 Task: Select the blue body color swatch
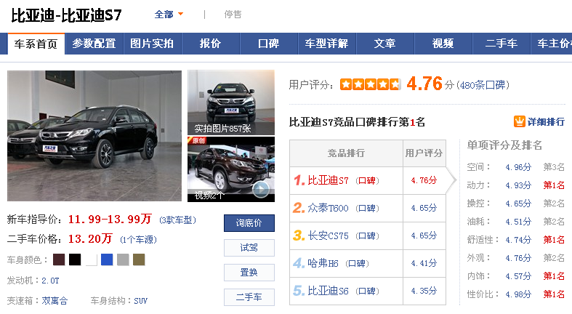(x=107, y=259)
